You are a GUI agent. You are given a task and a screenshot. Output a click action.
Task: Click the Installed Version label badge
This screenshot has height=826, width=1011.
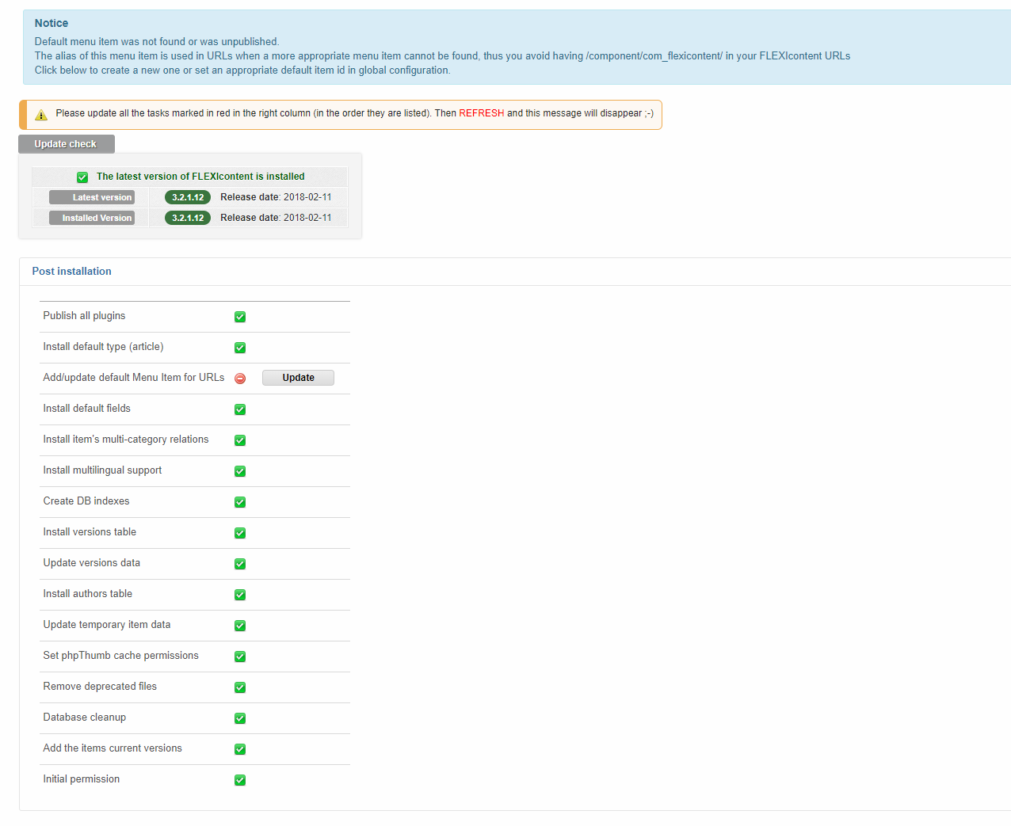(x=92, y=218)
